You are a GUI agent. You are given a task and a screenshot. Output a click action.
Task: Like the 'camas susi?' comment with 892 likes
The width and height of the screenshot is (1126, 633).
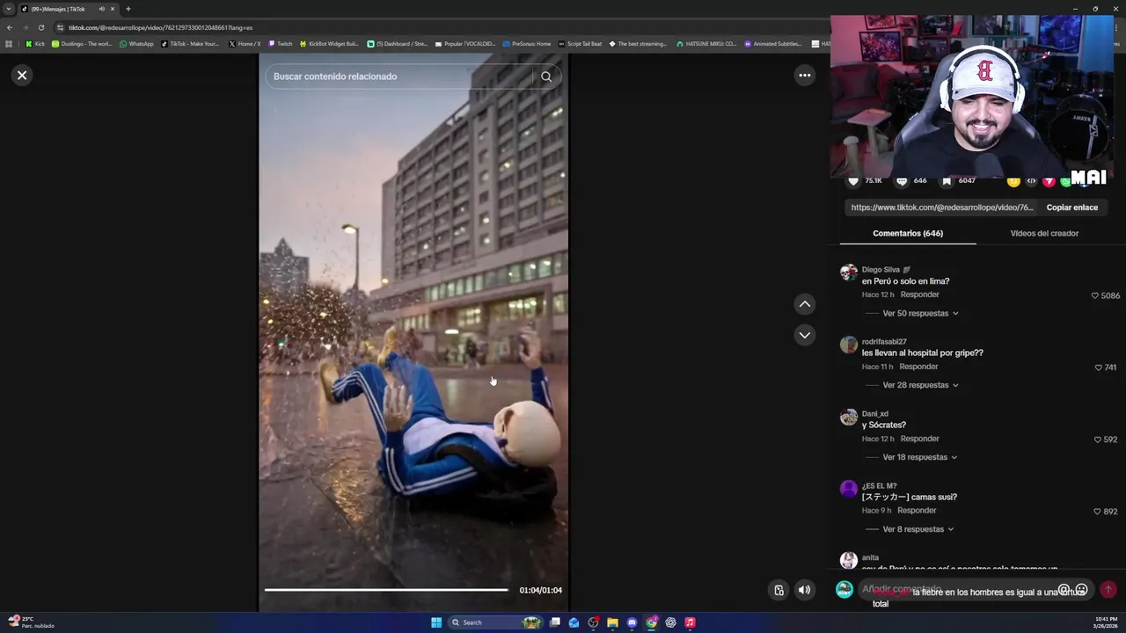tap(1098, 512)
